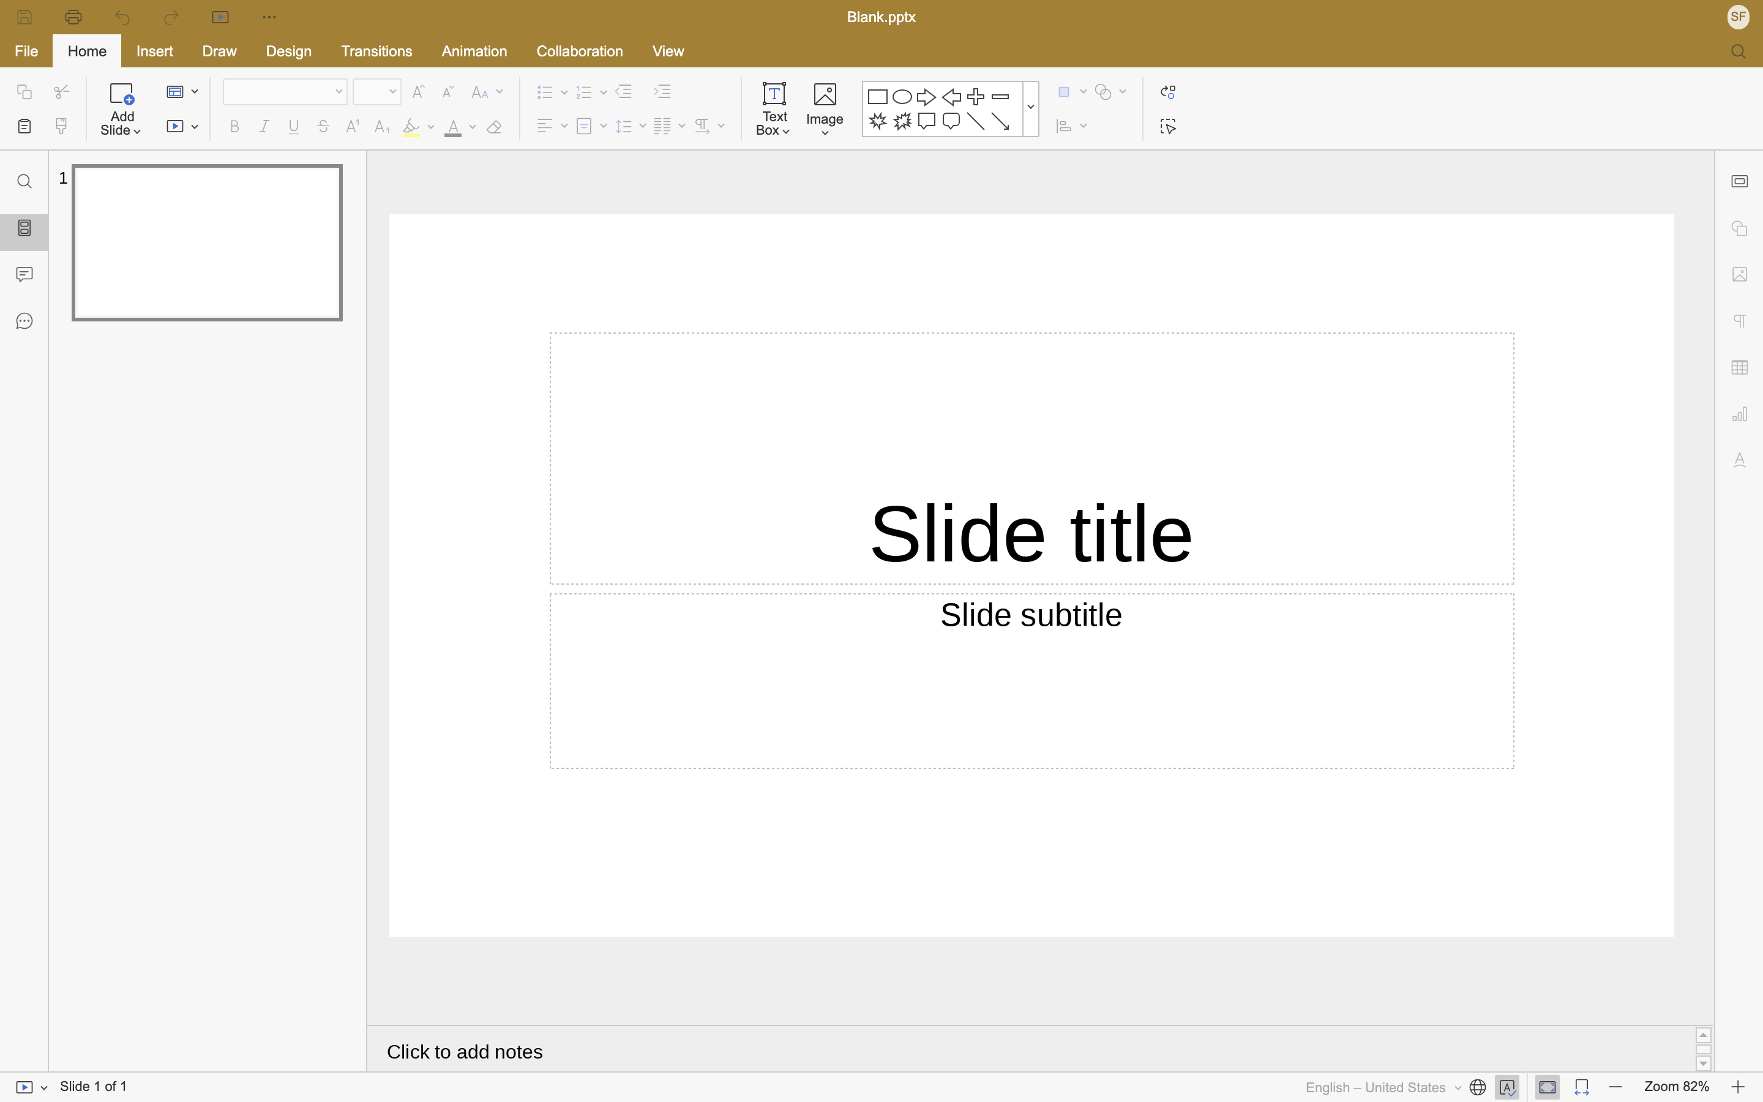Select slide 1 thumbnail
Image resolution: width=1763 pixels, height=1102 pixels.
207,242
